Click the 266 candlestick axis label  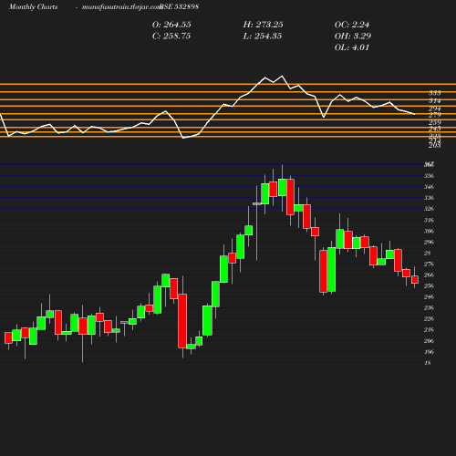(x=429, y=275)
